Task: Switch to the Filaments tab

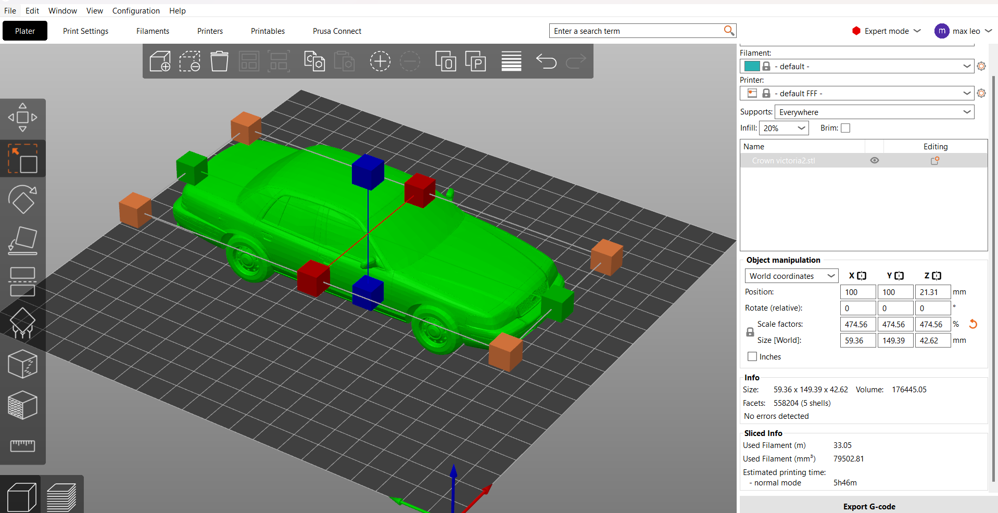Action: (x=153, y=31)
